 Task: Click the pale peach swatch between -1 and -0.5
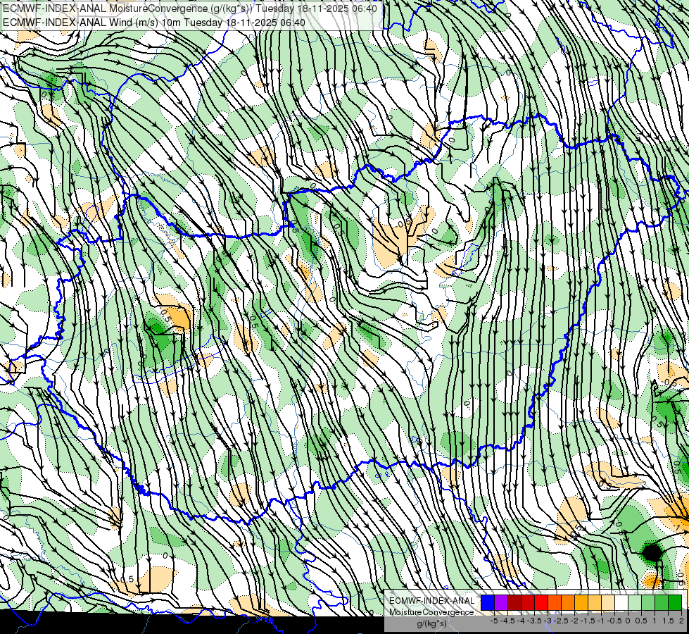pyautogui.click(x=608, y=603)
